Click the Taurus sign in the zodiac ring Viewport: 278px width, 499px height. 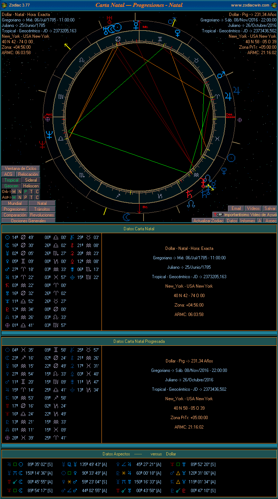[x=196, y=60]
